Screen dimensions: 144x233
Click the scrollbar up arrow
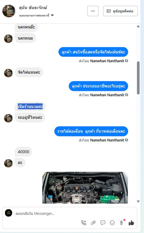pos(138,26)
